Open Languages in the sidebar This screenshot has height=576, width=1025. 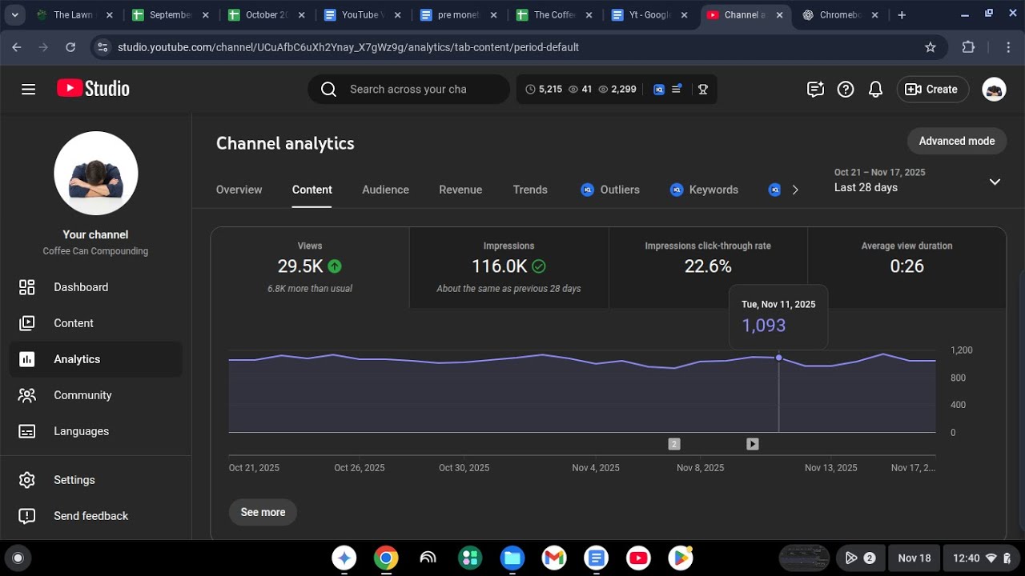[96, 431]
